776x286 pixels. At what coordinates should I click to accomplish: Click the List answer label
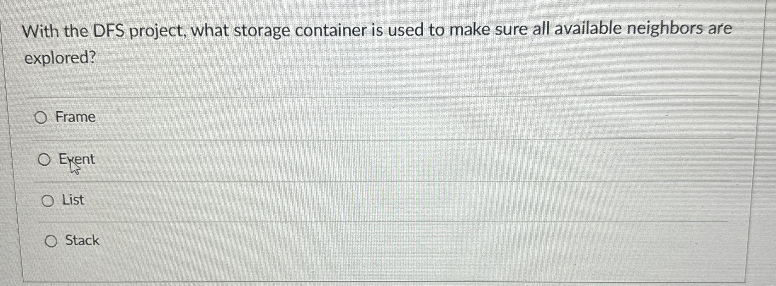(x=73, y=200)
